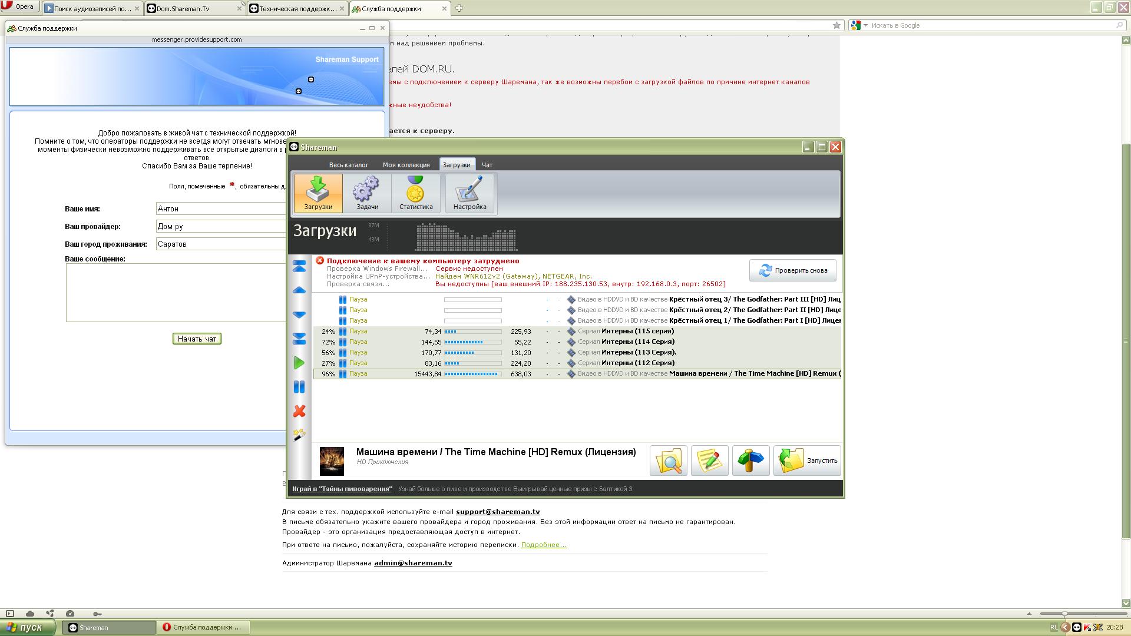
Task: Toggle pause on Машина времени download row
Action: [x=342, y=374]
